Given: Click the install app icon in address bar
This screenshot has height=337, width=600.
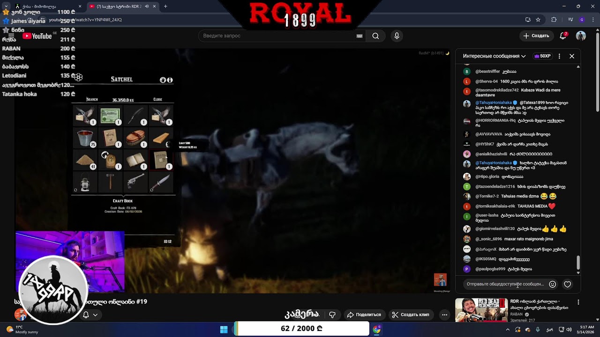Looking at the screenshot, I should pyautogui.click(x=528, y=20).
